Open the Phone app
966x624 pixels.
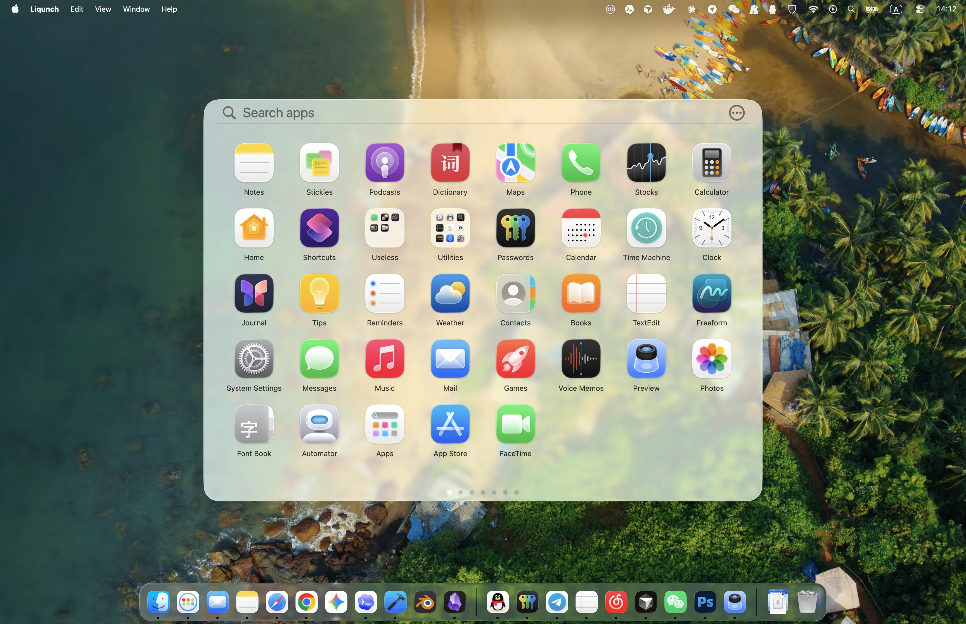click(x=581, y=163)
